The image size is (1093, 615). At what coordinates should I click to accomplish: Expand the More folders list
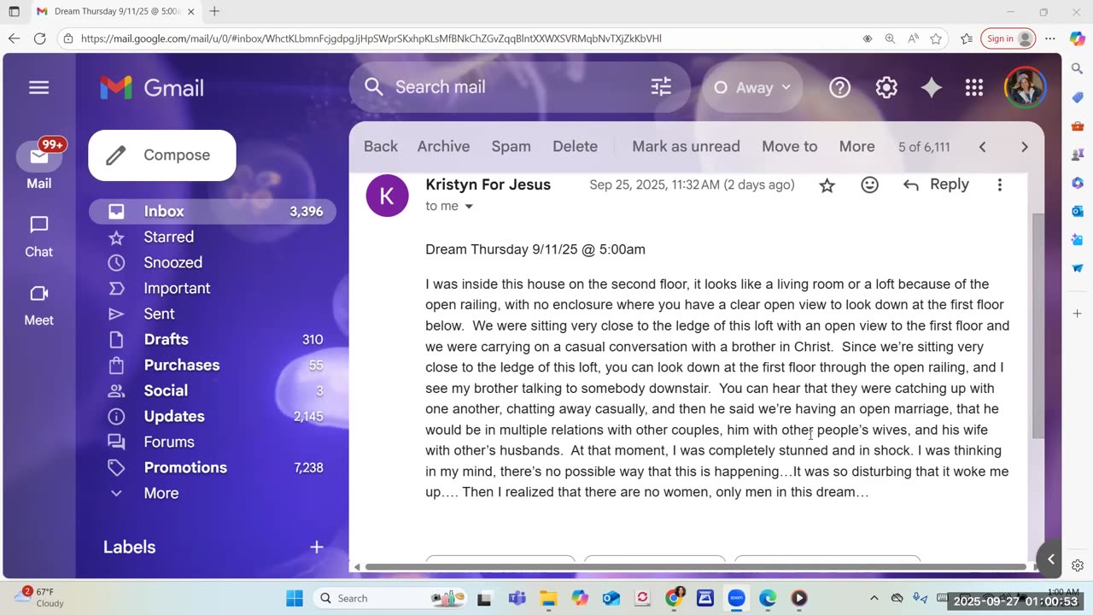click(213, 493)
